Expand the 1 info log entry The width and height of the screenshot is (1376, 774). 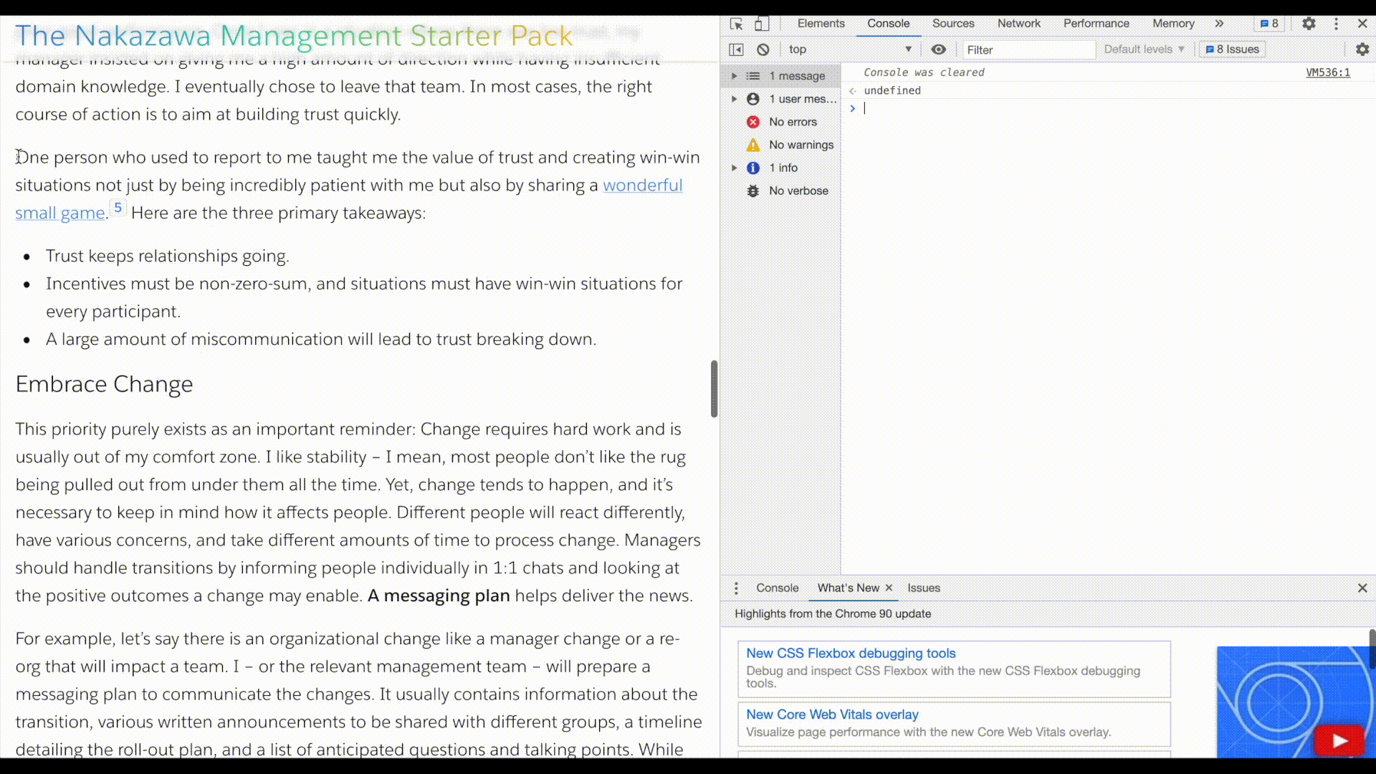[735, 167]
